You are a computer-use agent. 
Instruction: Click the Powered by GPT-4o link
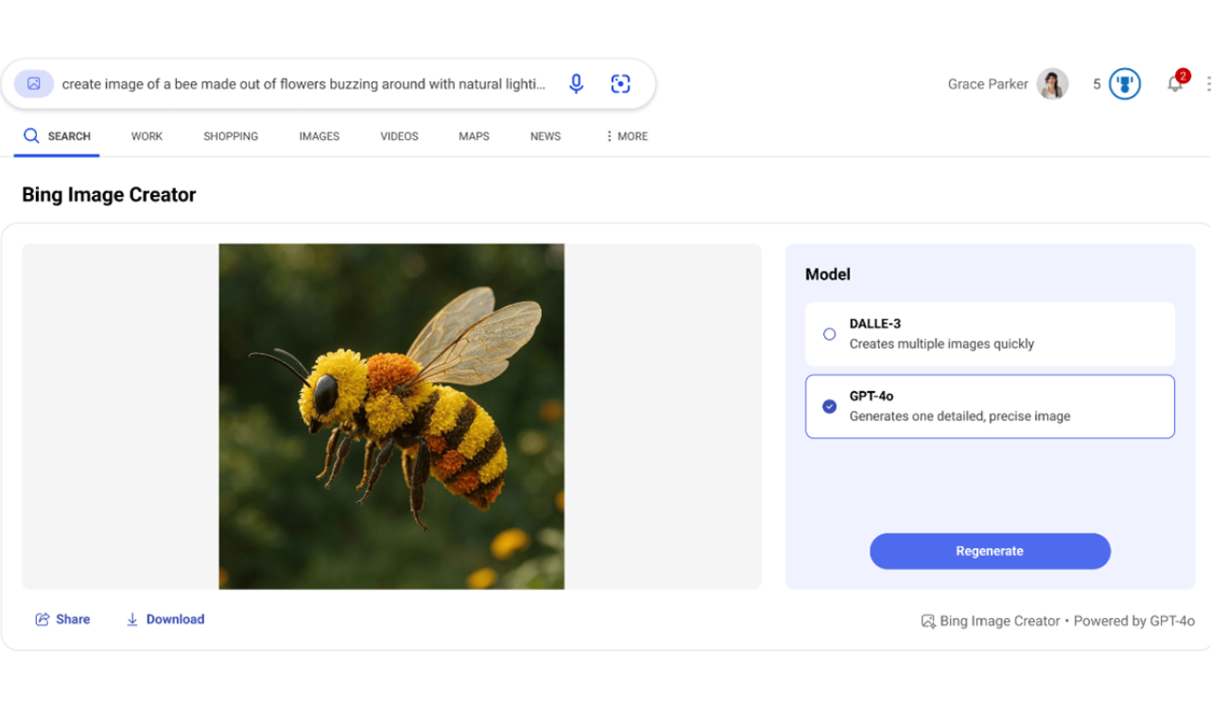1134,621
